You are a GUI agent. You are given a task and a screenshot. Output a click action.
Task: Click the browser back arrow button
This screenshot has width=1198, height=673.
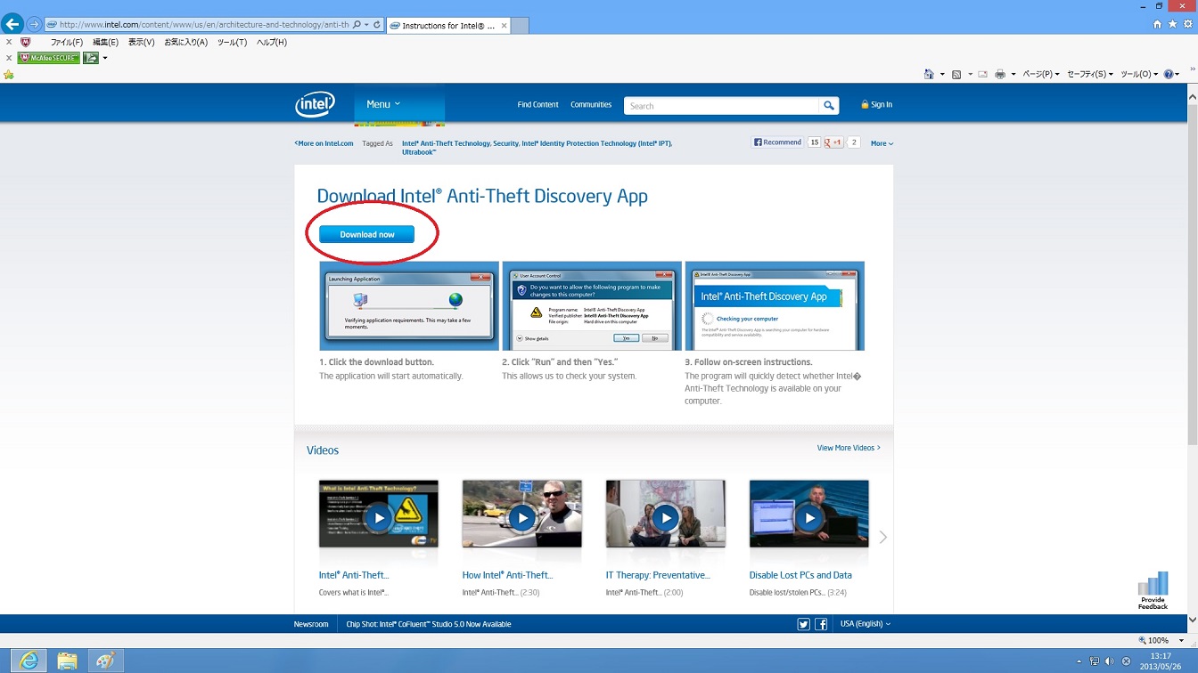(x=12, y=24)
